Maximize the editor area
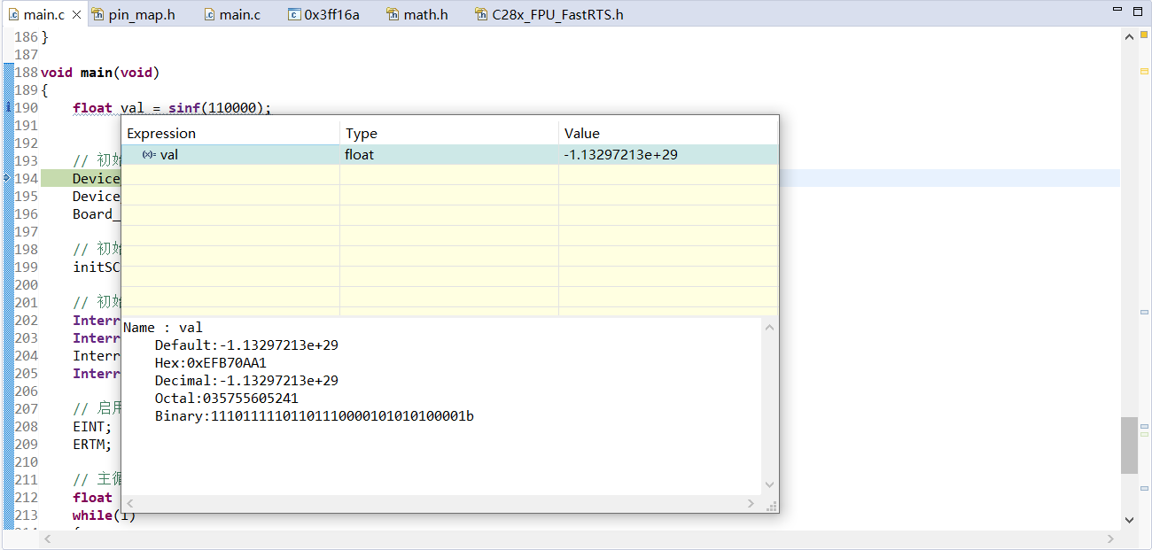The image size is (1152, 550). [x=1138, y=11]
